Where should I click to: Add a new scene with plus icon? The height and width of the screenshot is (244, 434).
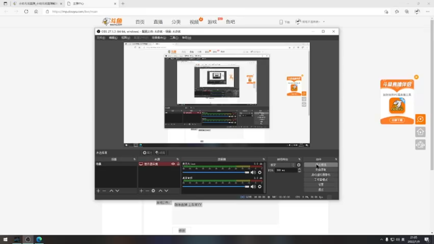point(98,191)
